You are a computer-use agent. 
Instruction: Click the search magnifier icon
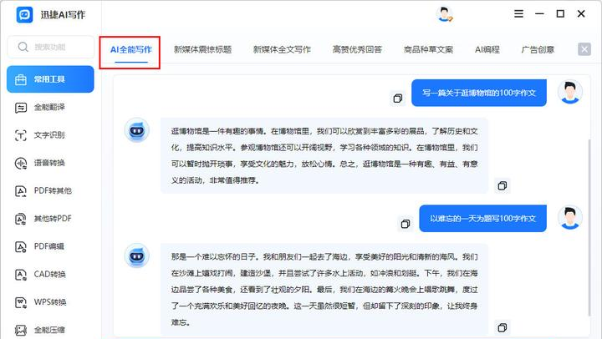(x=23, y=47)
